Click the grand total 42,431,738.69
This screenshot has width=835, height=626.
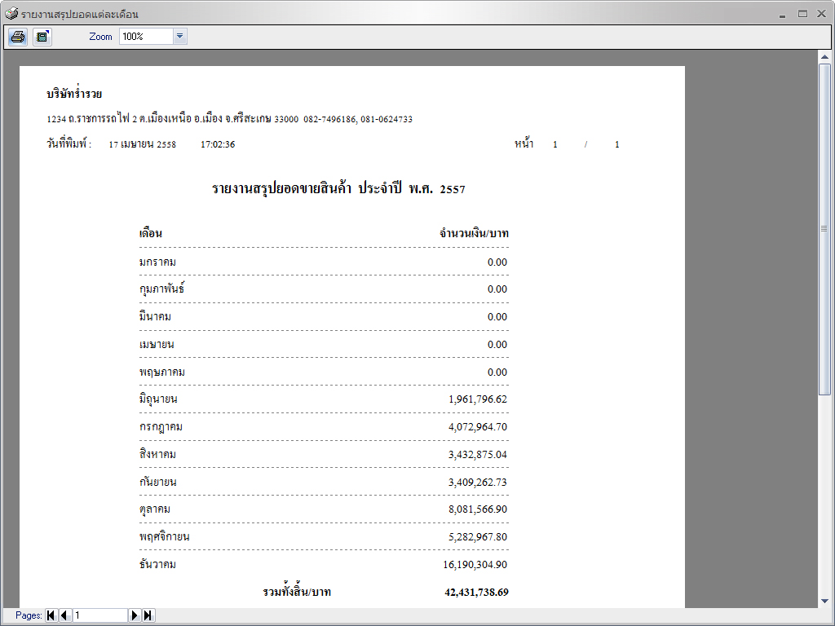[x=476, y=592]
